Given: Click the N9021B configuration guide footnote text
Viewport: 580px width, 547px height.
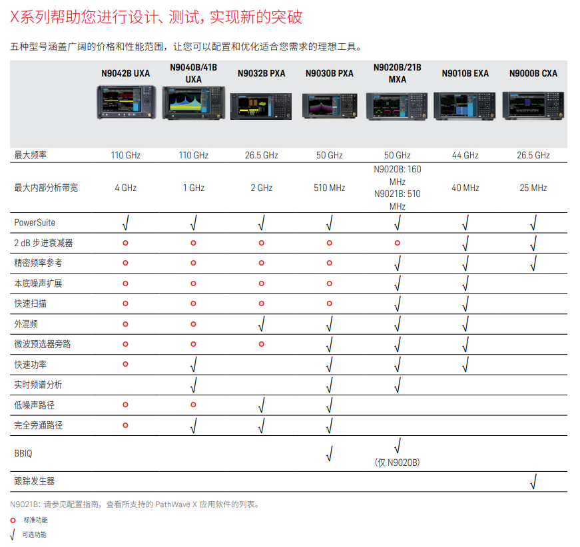Looking at the screenshot, I should 135,504.
